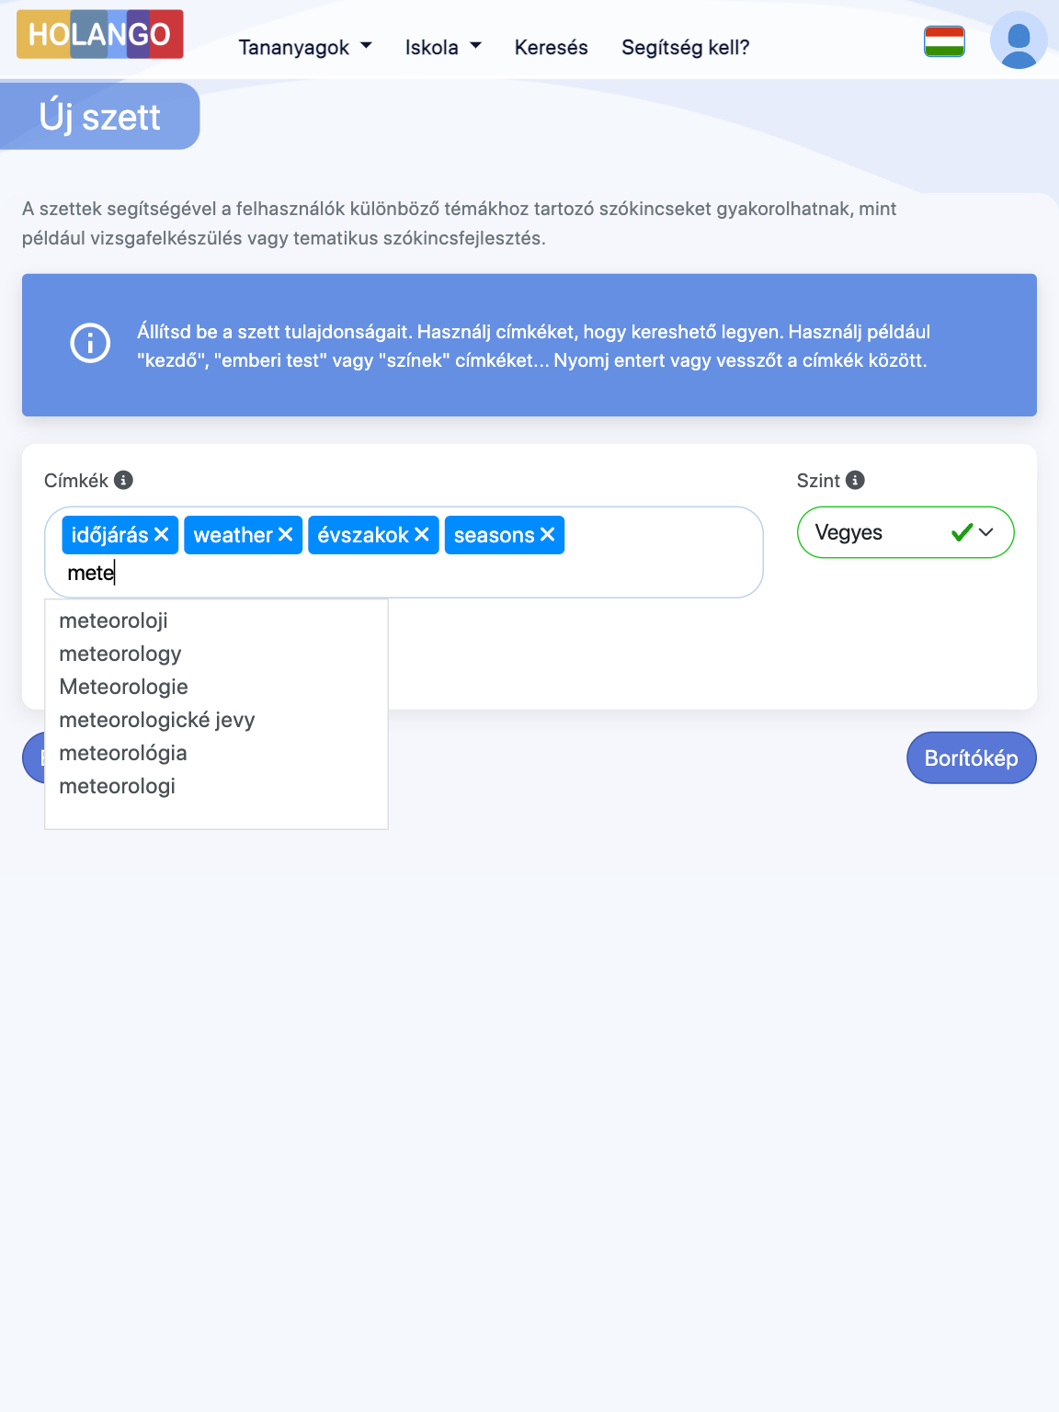Viewport: 1059px width, 1412px height.
Task: Open the Iskola dropdown menu
Action: [443, 47]
